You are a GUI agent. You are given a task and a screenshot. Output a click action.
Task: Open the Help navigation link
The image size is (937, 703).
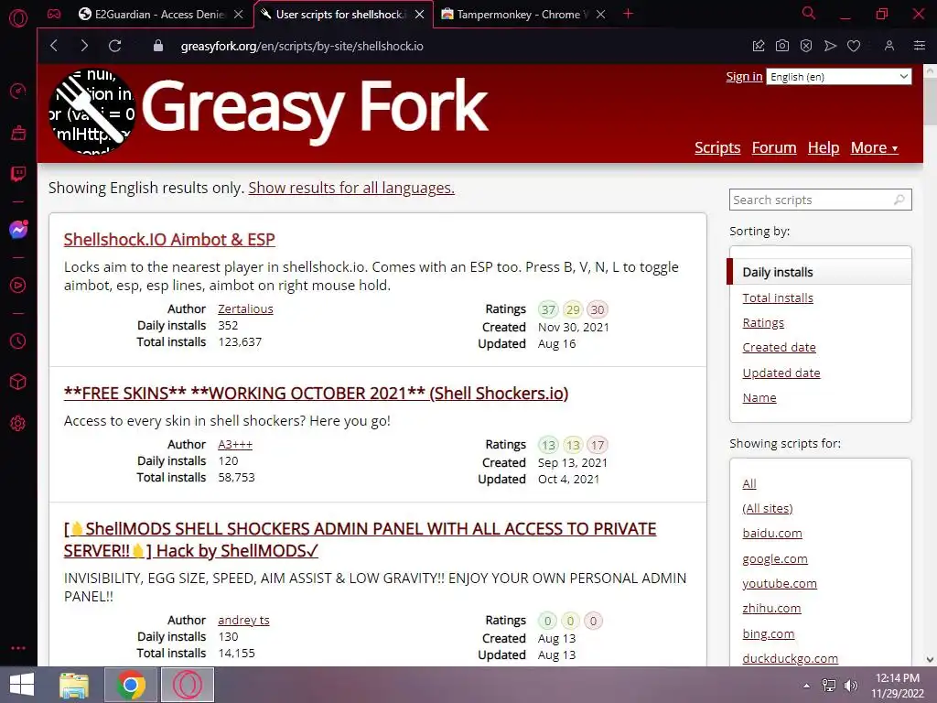(x=824, y=147)
